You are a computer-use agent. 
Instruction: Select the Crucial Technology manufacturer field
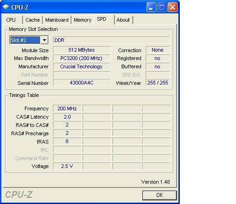pos(82,66)
